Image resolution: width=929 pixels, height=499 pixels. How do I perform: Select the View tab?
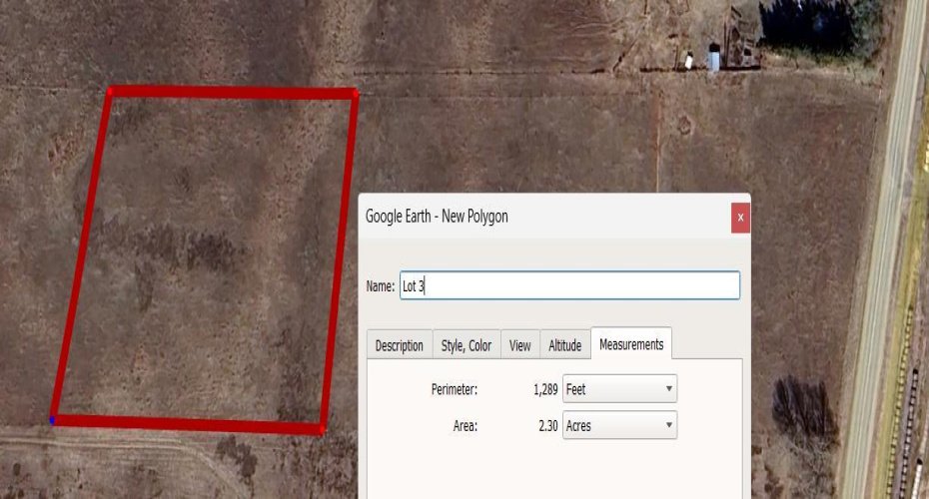pyautogui.click(x=519, y=345)
